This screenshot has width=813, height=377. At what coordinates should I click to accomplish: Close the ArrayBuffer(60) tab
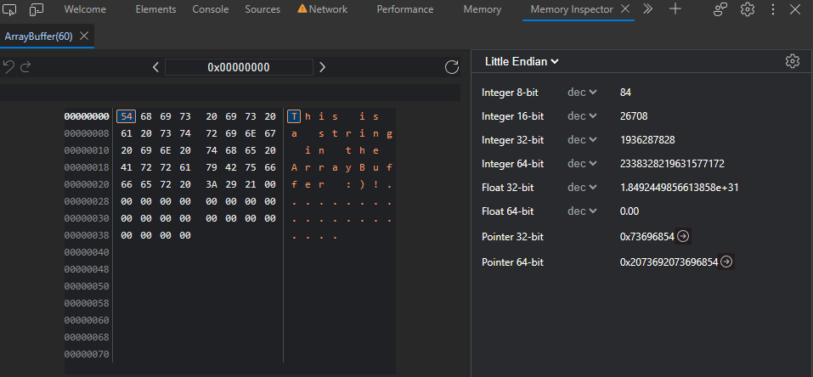(84, 37)
